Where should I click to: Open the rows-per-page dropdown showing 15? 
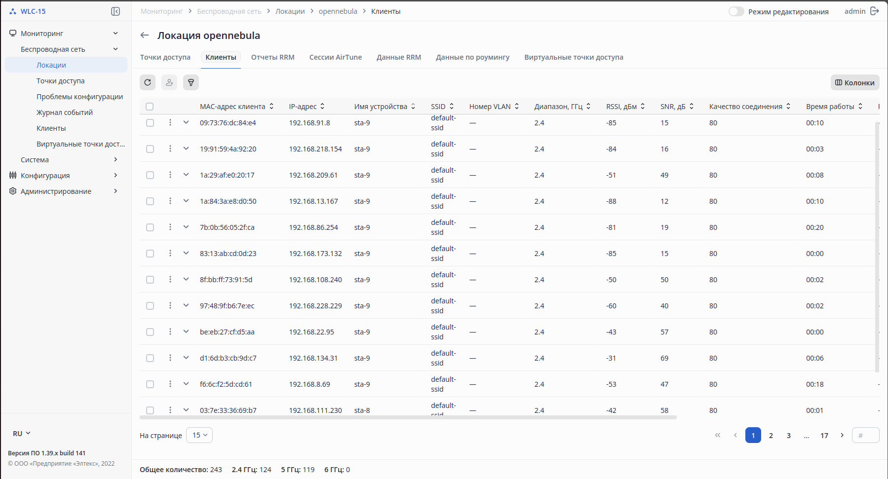tap(199, 435)
